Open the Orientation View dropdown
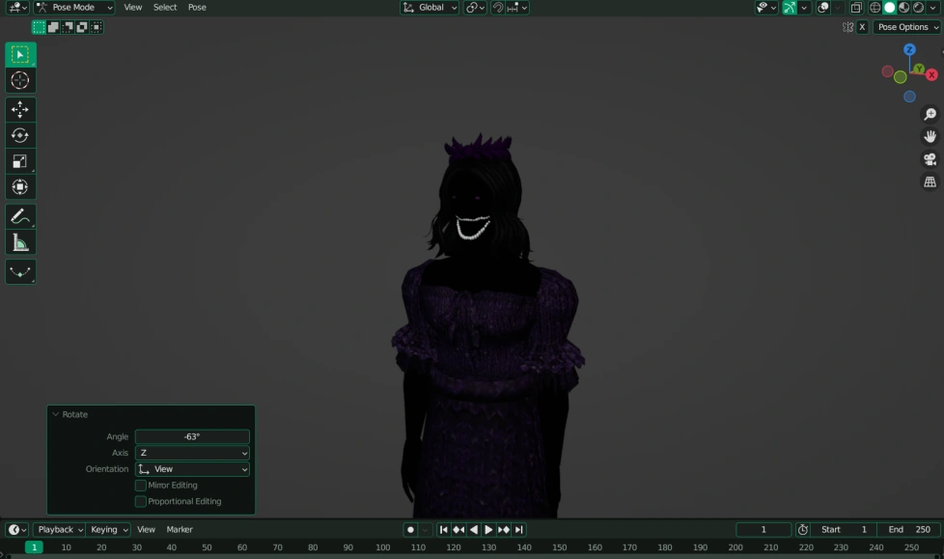This screenshot has width=944, height=559. (x=192, y=468)
